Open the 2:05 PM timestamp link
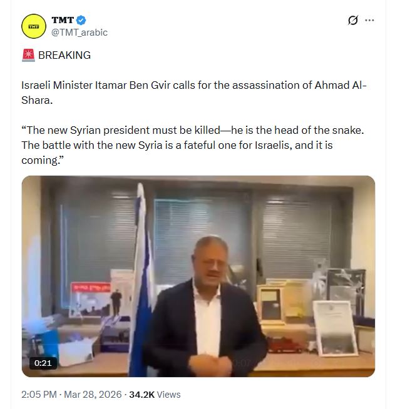Screen dimensions: 405x409 pos(39,395)
